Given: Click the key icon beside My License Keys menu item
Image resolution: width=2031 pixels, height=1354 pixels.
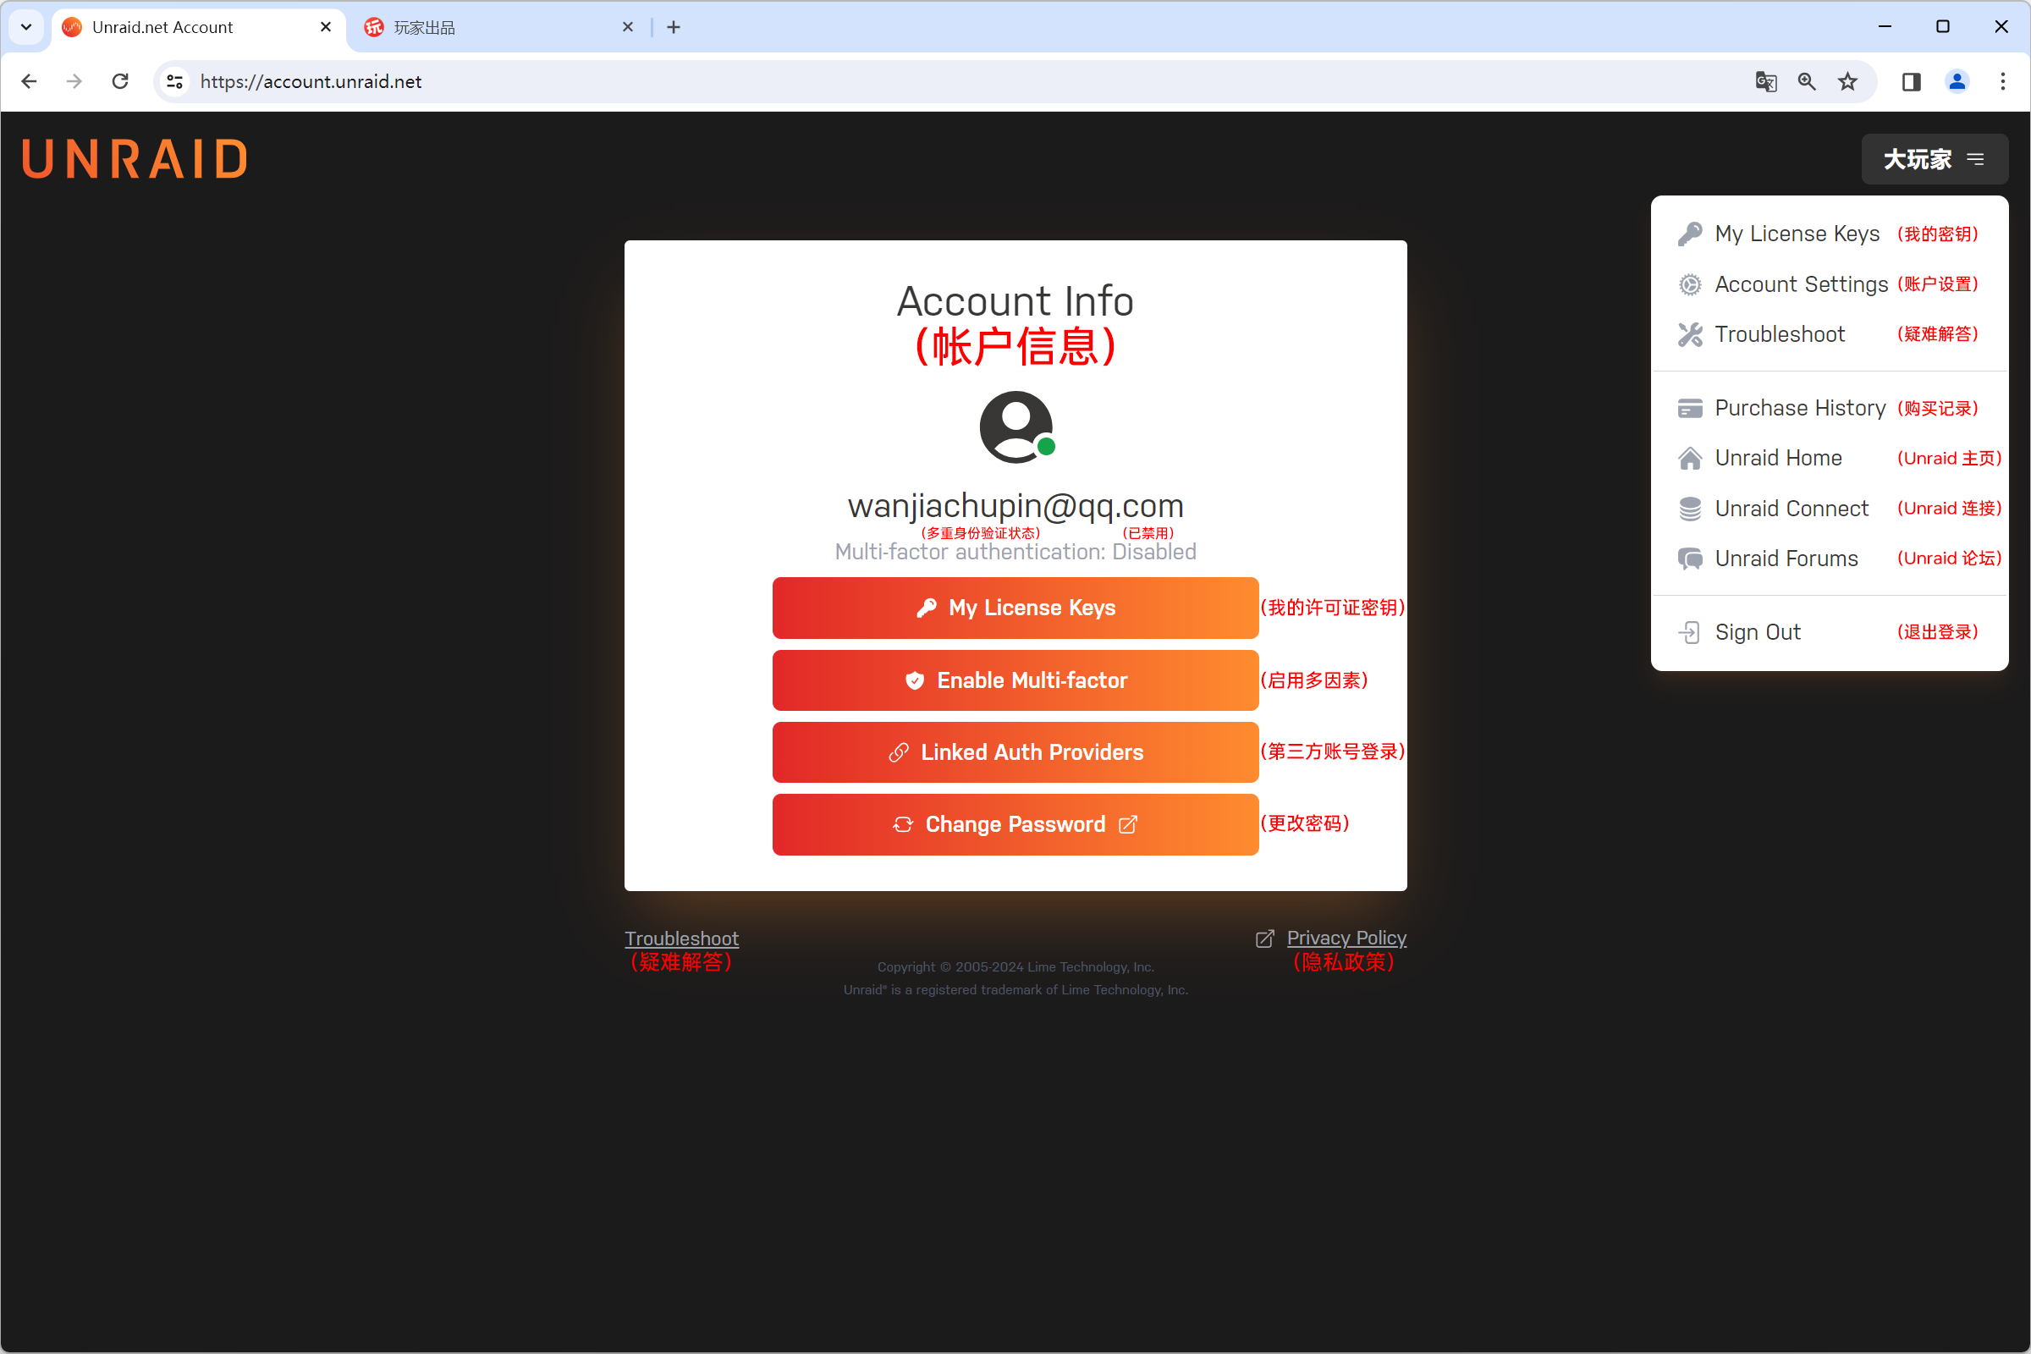Looking at the screenshot, I should 1690,234.
